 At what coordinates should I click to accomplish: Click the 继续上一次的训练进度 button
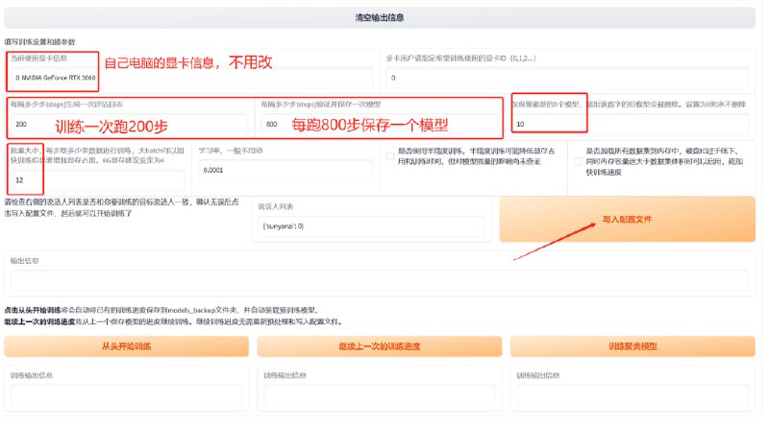tap(380, 346)
